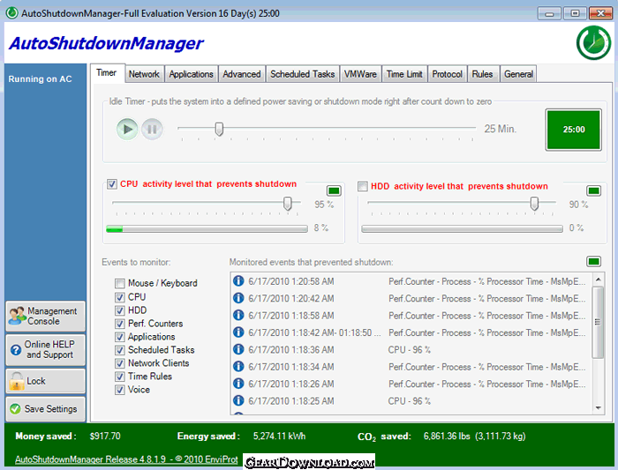
Task: Switch to the Applications tab
Action: 192,74
